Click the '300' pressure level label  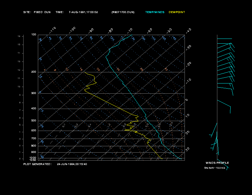click(x=34, y=93)
